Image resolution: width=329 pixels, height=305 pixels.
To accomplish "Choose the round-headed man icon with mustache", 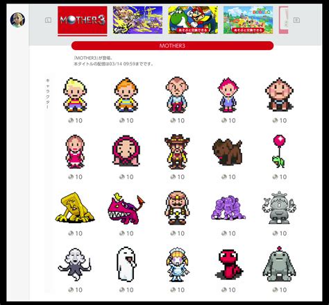I will [279, 94].
